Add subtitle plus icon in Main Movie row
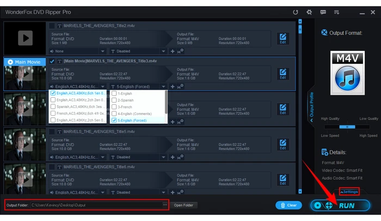 173,87
